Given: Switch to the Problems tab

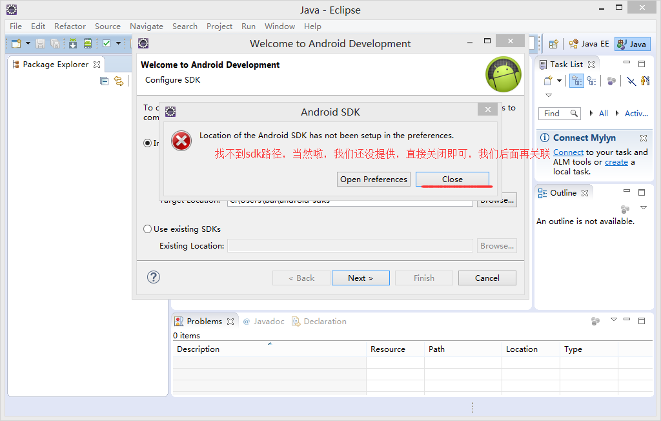Looking at the screenshot, I should pos(204,322).
